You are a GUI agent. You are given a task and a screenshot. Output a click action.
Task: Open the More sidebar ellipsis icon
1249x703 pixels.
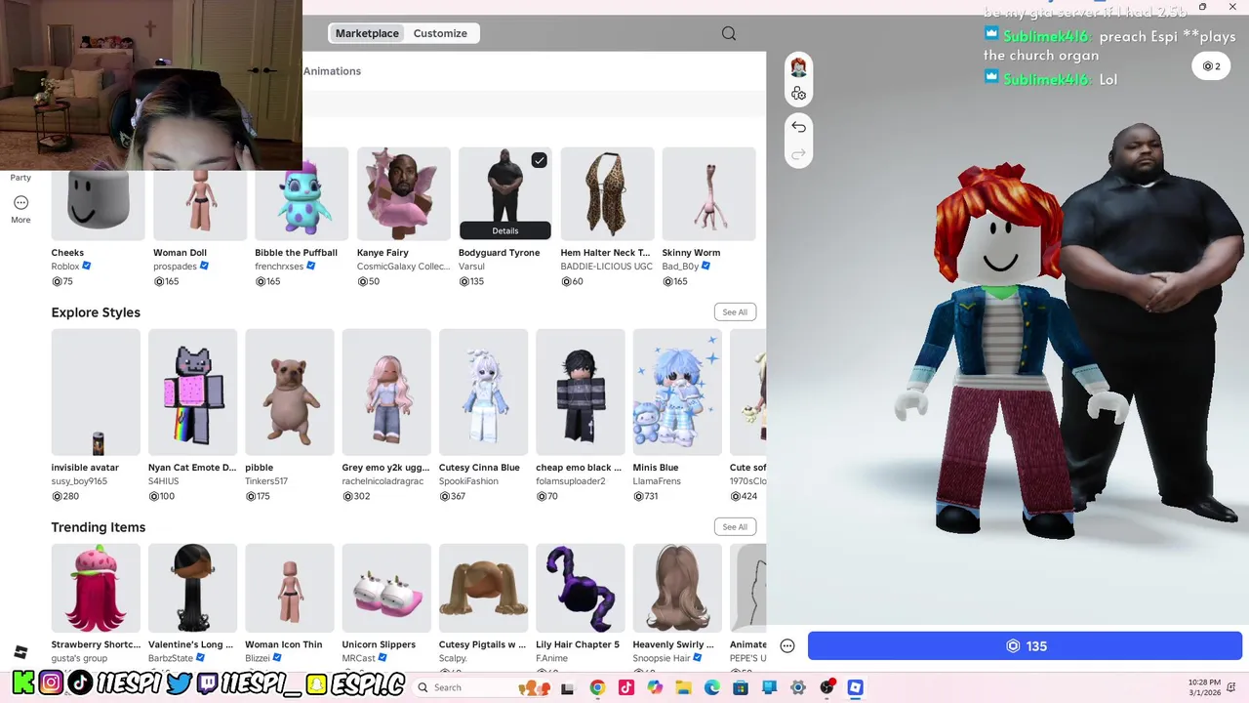(20, 203)
